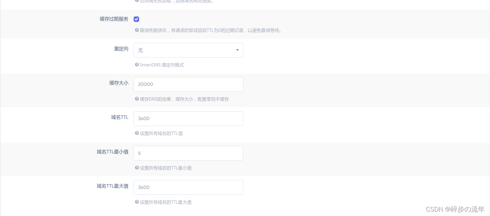The width and height of the screenshot is (490, 216).
Task: Click the 缓存过期服务 label
Action: 114,19
